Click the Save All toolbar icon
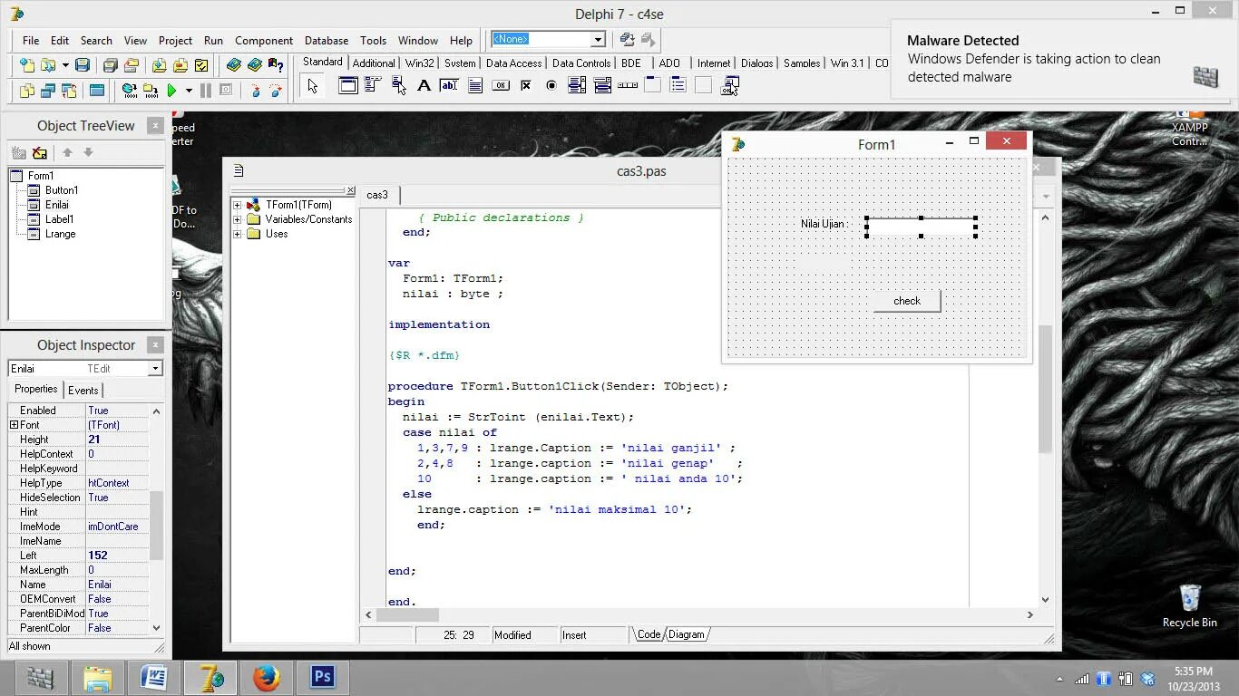1239x696 pixels. click(110, 65)
